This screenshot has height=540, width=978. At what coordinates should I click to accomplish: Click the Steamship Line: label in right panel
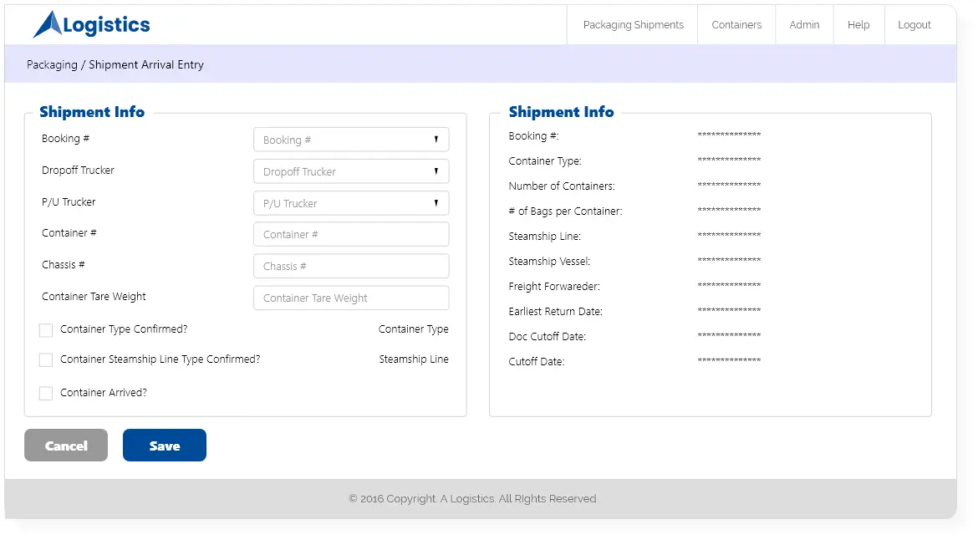pyautogui.click(x=544, y=237)
